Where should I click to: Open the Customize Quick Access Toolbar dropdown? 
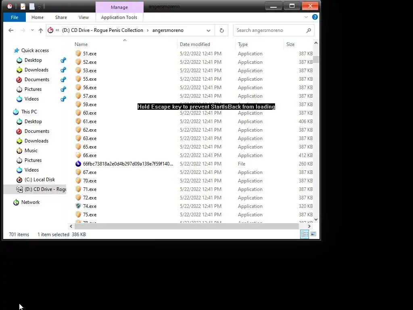tap(39, 6)
